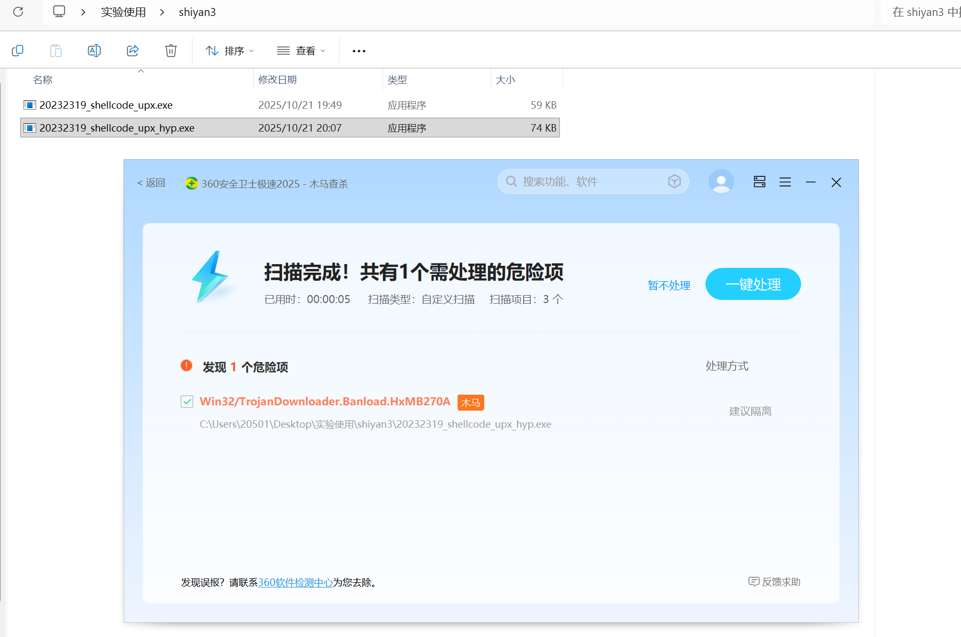Viewport: 961px width, 637px height.
Task: Select file 20232319_shellcode_upx_hyp.exe in Explorer list
Action: [290, 128]
